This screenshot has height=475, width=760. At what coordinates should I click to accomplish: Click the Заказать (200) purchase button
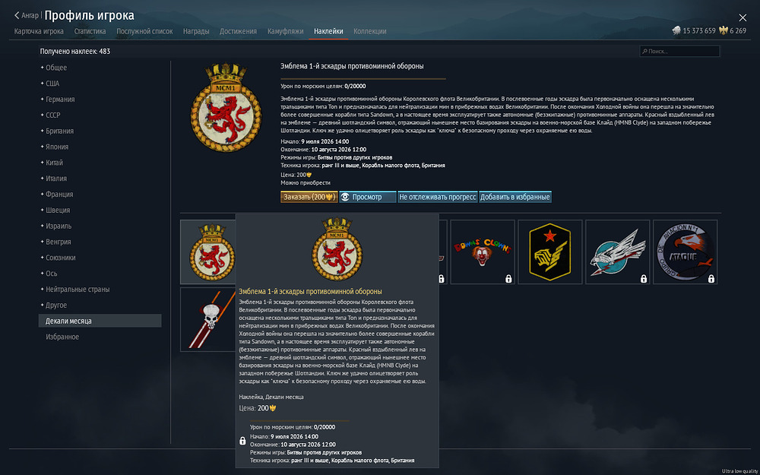coord(309,197)
